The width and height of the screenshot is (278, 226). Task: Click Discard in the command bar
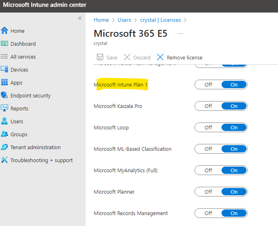click(137, 57)
